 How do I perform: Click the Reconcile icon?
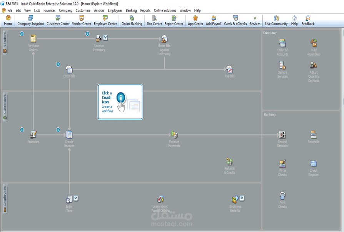314,135
